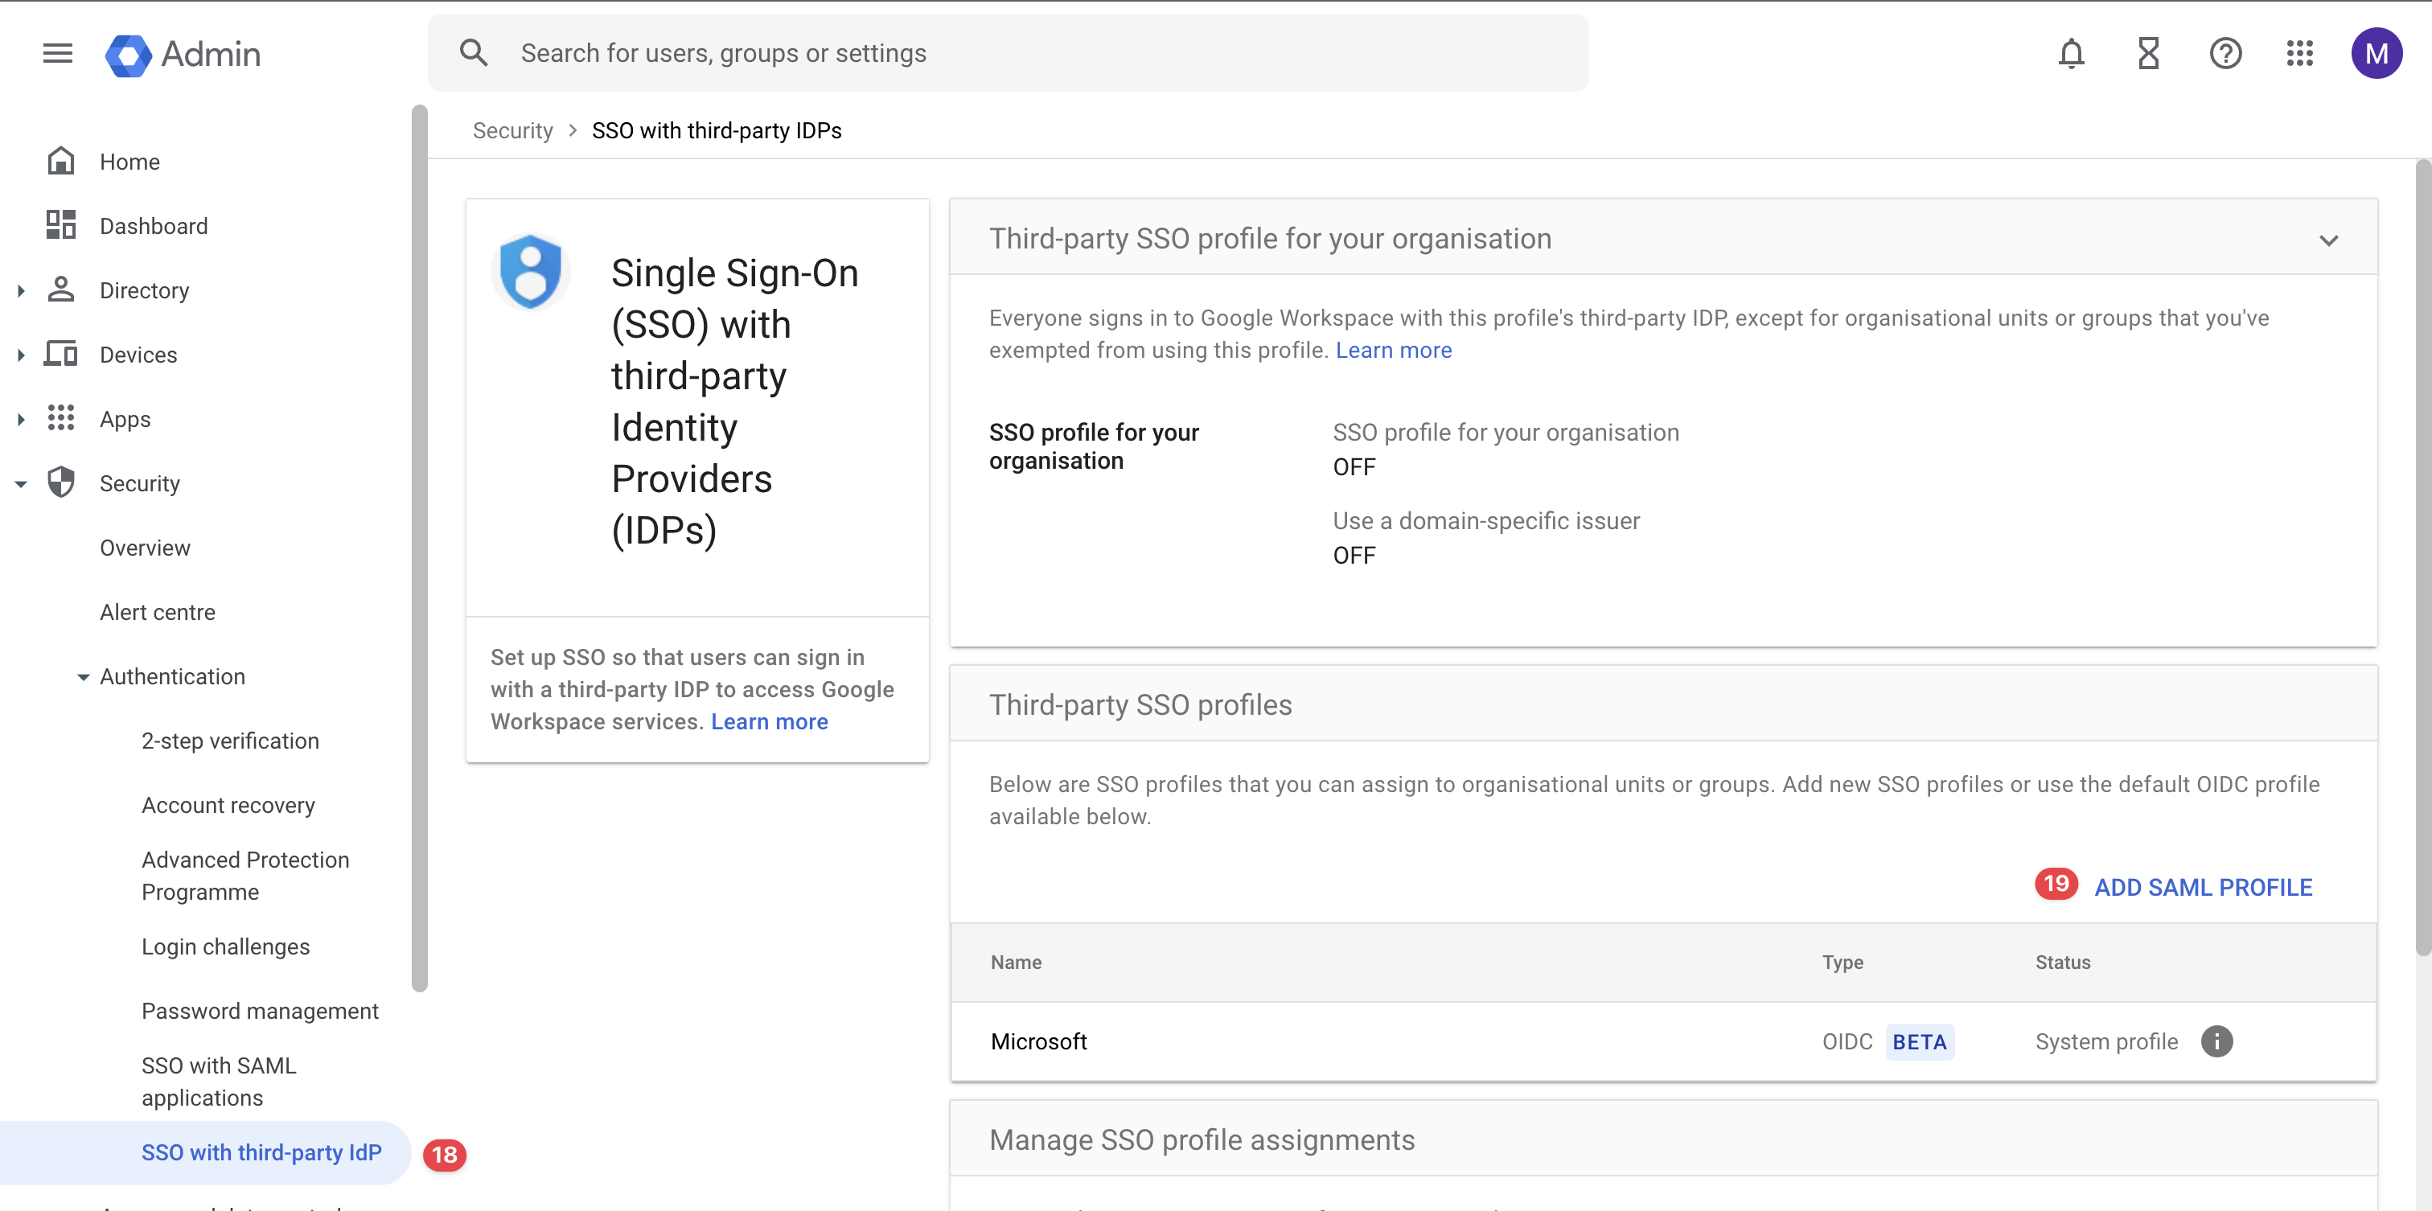Select SSO with SAML applications
Image resolution: width=2432 pixels, height=1211 pixels.
point(219,1082)
